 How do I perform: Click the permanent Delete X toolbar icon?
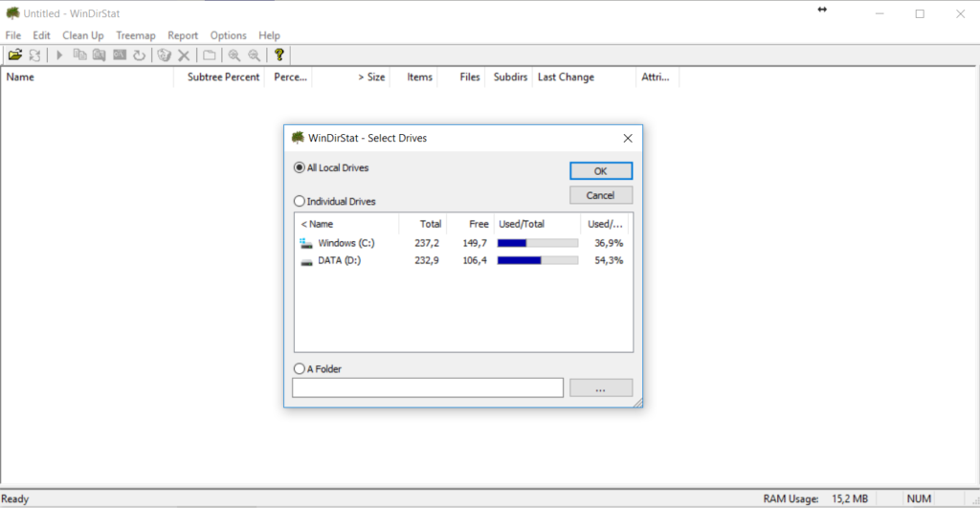184,55
